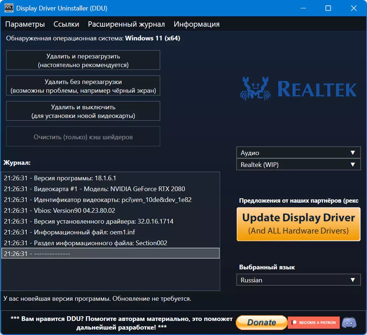The image size is (367, 335).
Task: Click the Donate PayPal button
Action: click(261, 322)
